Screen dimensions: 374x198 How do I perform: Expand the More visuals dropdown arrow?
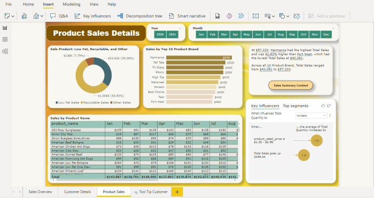pyautogui.click(x=42, y=16)
